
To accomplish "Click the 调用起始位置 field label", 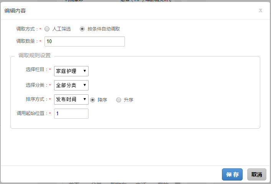I will point(31,114).
